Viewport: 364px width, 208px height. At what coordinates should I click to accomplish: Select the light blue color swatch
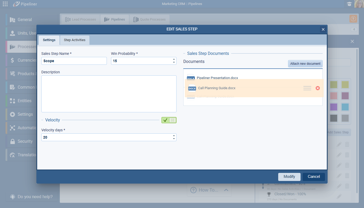point(345,107)
